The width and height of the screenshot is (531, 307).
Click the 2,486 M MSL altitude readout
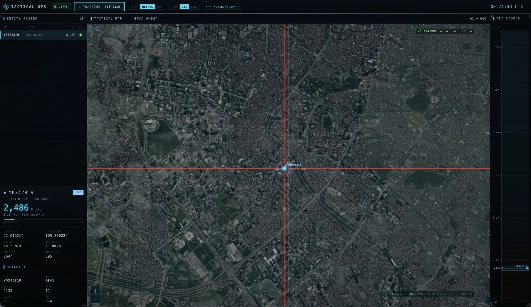coord(23,208)
